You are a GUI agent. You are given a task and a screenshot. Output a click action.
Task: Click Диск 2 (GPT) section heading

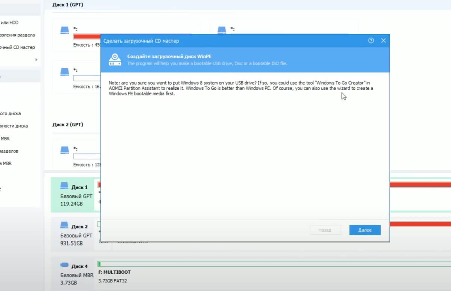click(x=68, y=124)
